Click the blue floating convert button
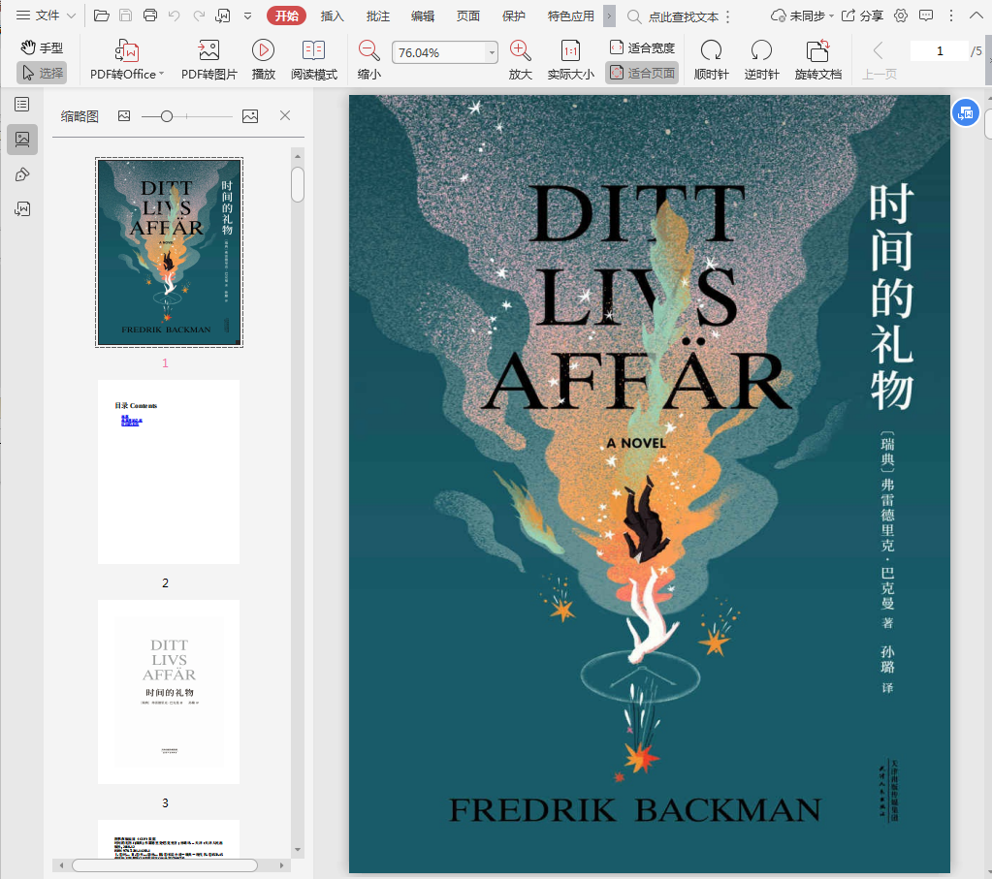The height and width of the screenshot is (879, 992). (966, 113)
